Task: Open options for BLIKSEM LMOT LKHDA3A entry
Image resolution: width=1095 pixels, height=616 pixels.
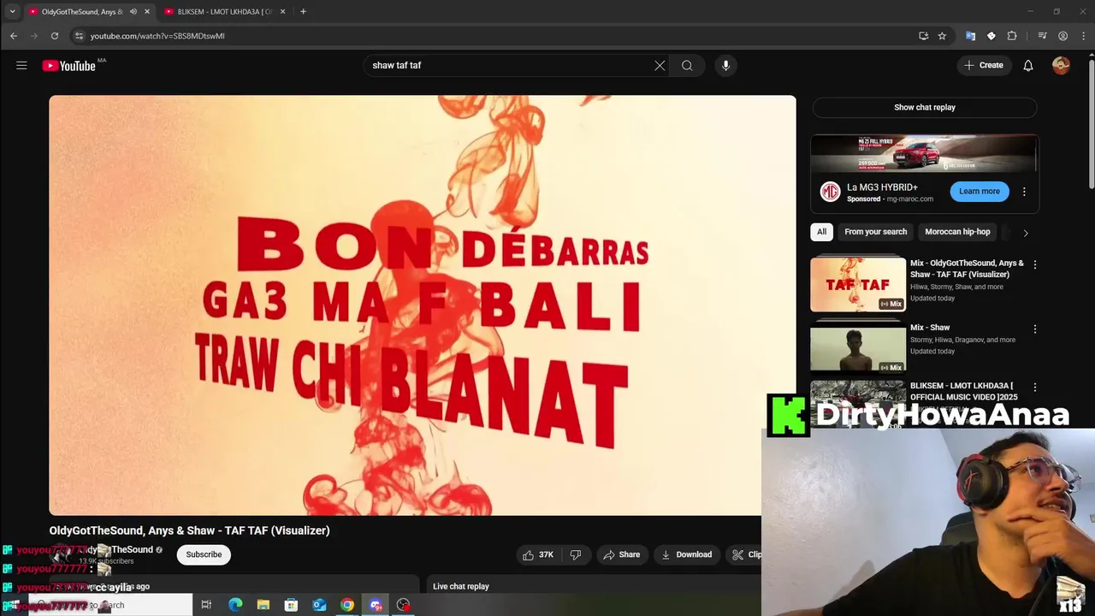Action: tap(1035, 387)
